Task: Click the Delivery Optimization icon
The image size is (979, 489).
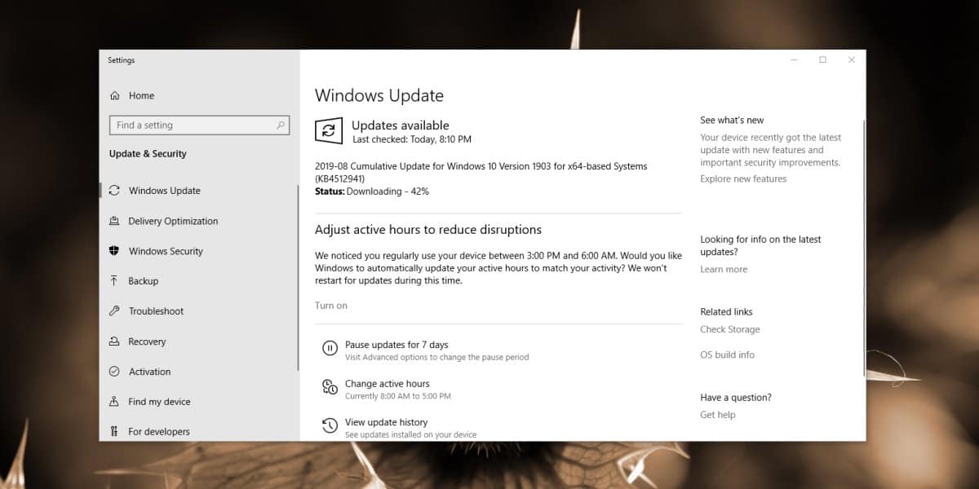Action: tap(114, 221)
